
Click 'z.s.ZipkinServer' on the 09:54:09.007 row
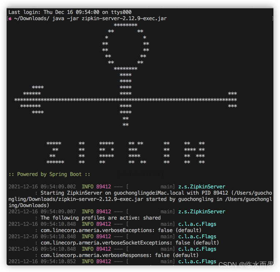click(202, 212)
